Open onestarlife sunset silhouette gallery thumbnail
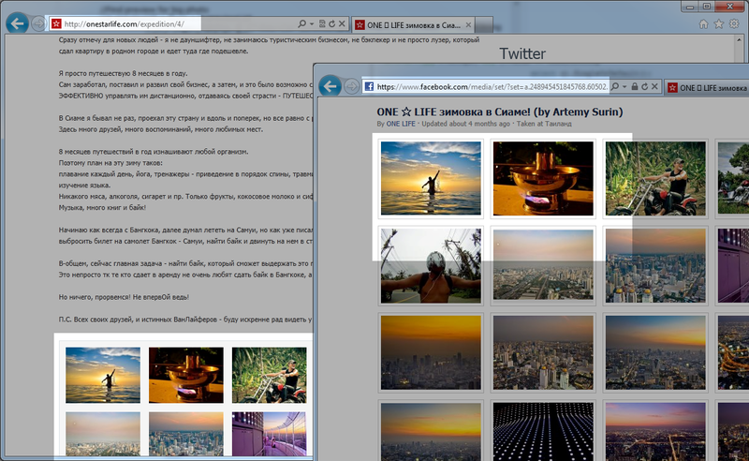The image size is (749, 461). coord(103,375)
